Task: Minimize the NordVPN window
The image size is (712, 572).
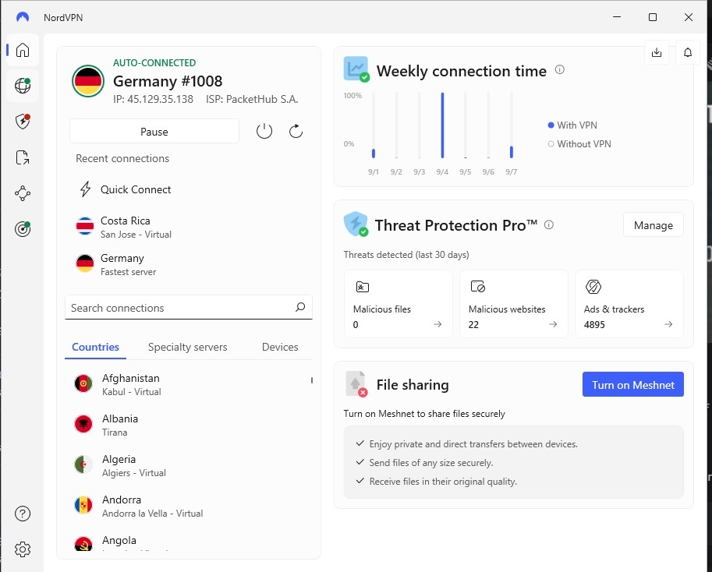Action: click(x=617, y=17)
